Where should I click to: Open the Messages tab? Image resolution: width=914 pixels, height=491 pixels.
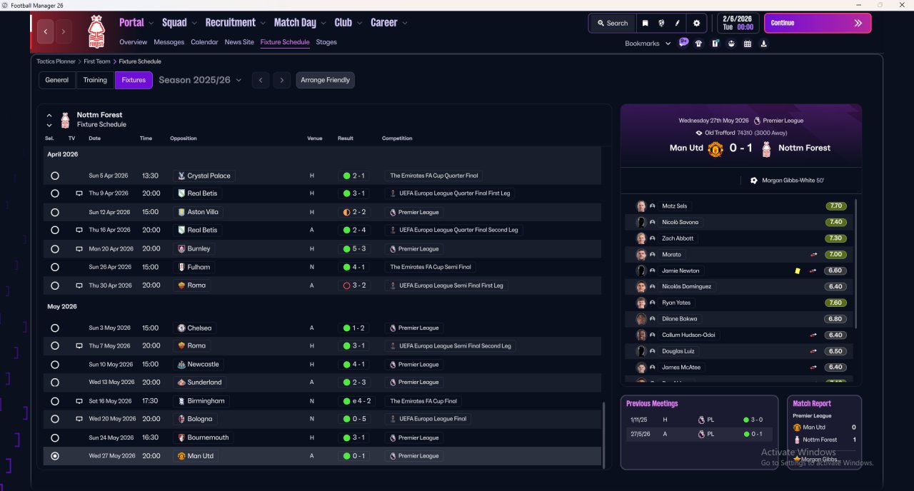click(x=169, y=42)
